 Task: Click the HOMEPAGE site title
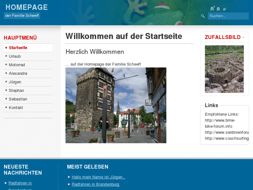[x=27, y=7]
